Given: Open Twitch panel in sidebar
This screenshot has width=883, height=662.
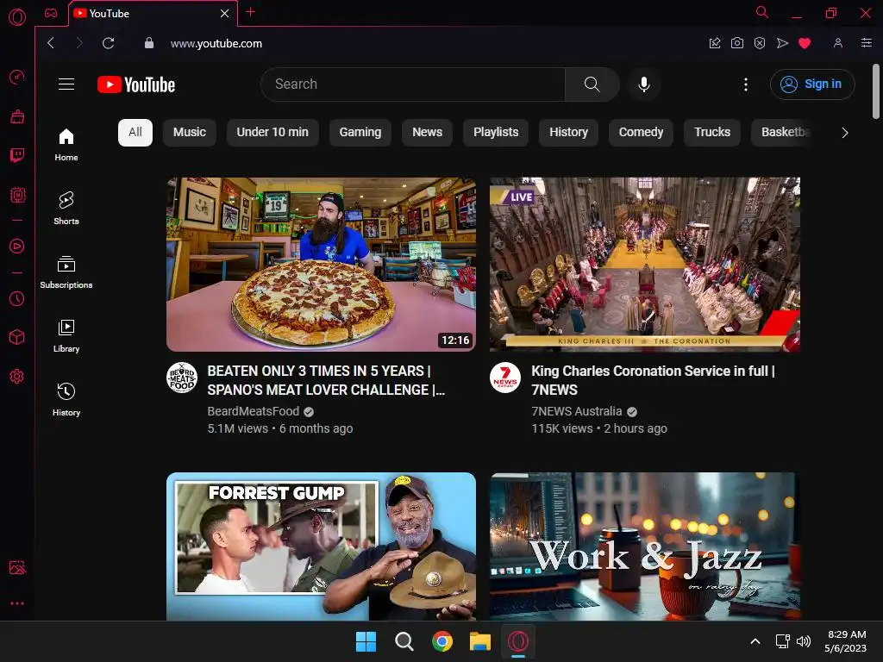Looking at the screenshot, I should pos(17,155).
